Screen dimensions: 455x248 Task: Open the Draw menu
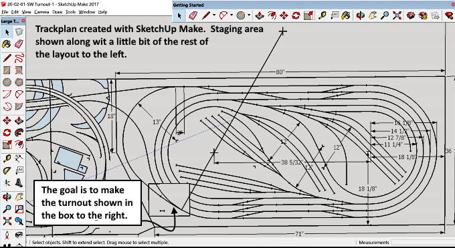[x=58, y=12]
